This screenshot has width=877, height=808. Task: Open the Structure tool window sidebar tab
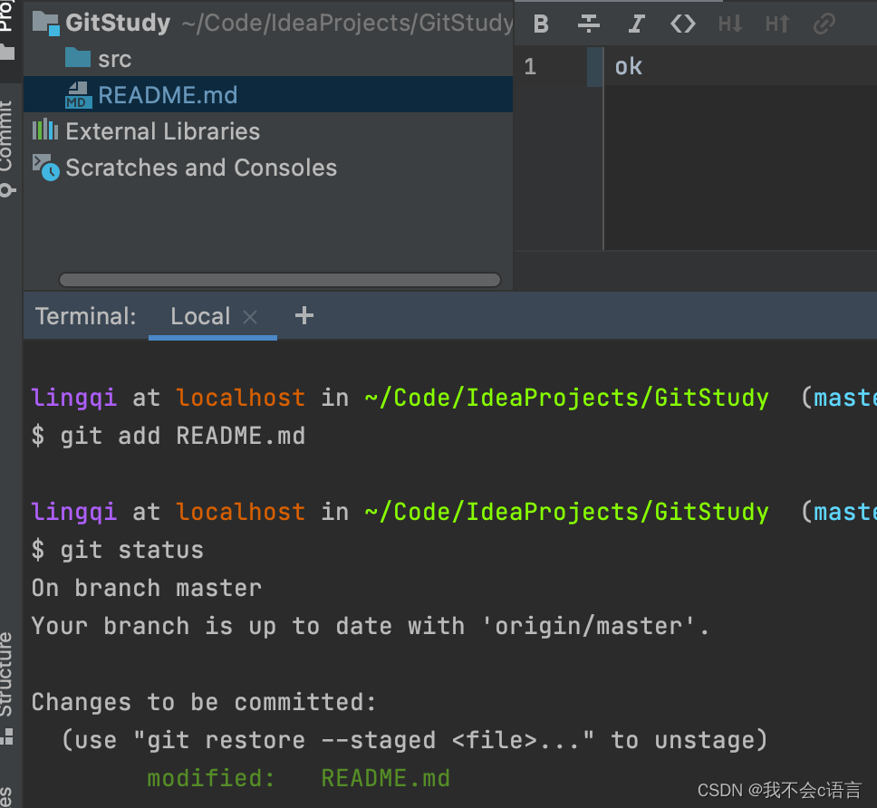pyautogui.click(x=7, y=688)
